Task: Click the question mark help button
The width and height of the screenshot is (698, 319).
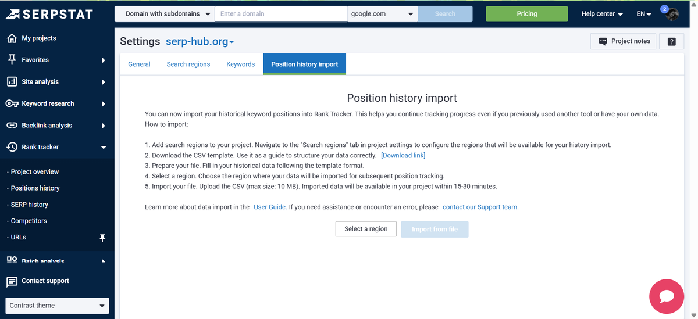Action: coord(671,41)
